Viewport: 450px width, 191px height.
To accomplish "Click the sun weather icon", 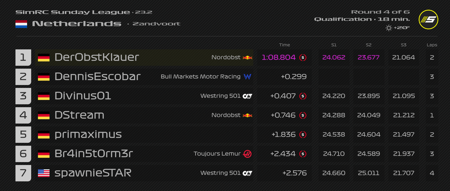I will pyautogui.click(x=389, y=28).
